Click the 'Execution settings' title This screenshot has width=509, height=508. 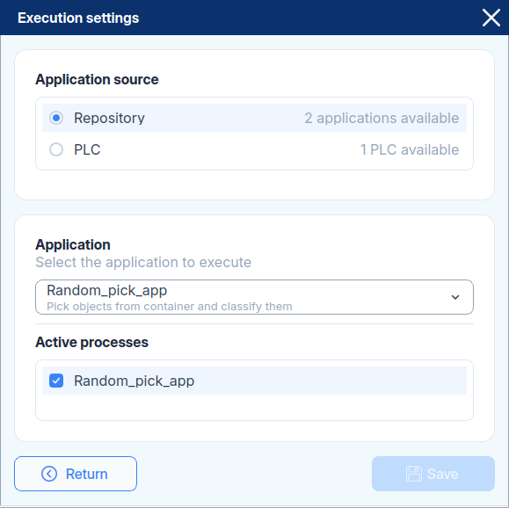pos(78,18)
